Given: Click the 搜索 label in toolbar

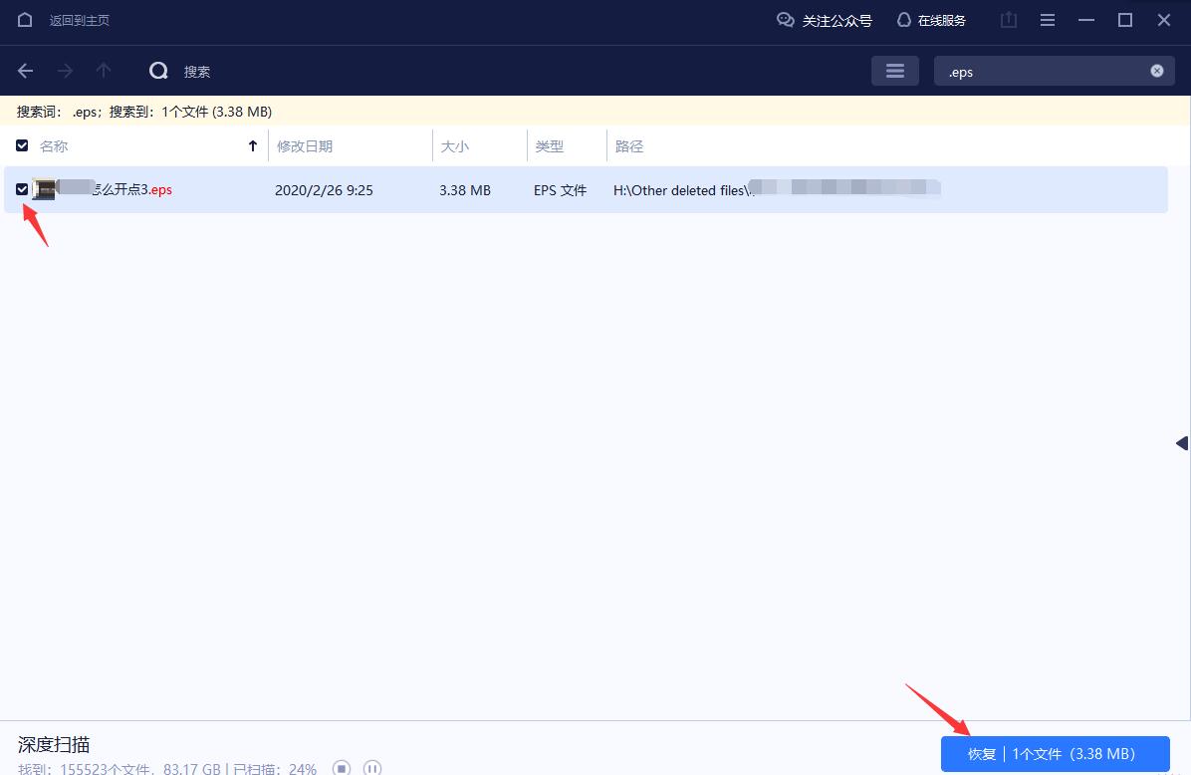Looking at the screenshot, I should coord(197,72).
